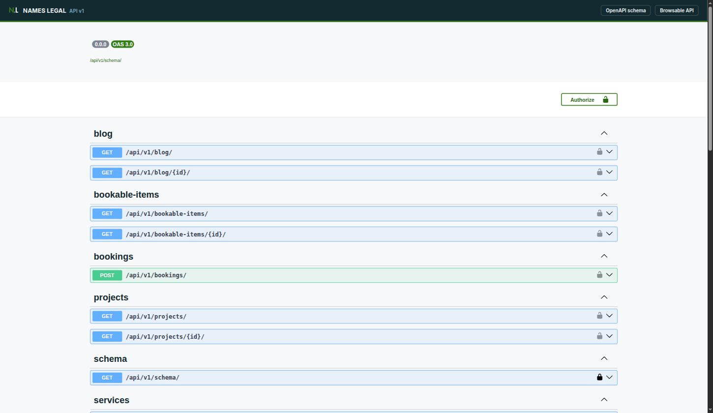Expand the GET /api/v1/blog/ operation chevron

coord(609,152)
